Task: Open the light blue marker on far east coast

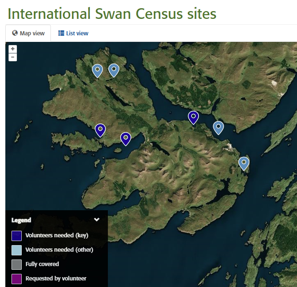Action: pos(244,163)
